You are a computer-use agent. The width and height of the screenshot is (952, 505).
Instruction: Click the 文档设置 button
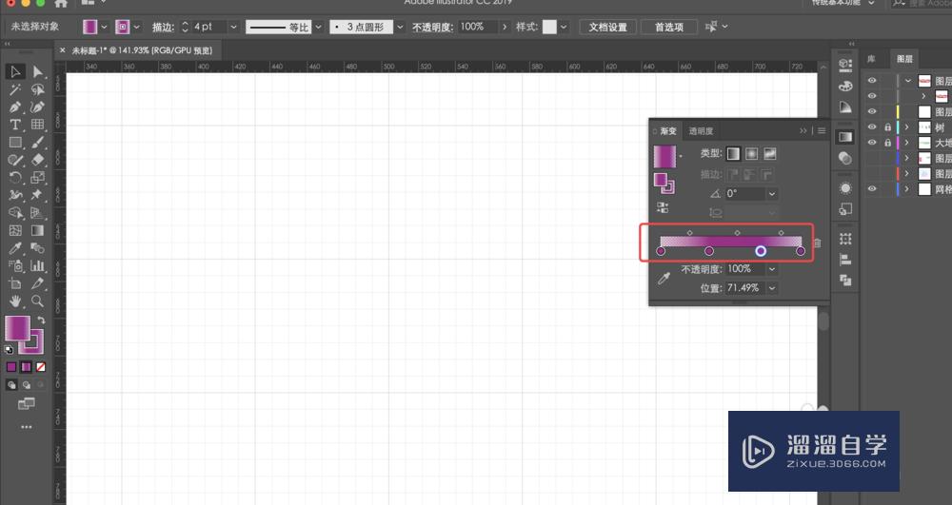click(607, 27)
